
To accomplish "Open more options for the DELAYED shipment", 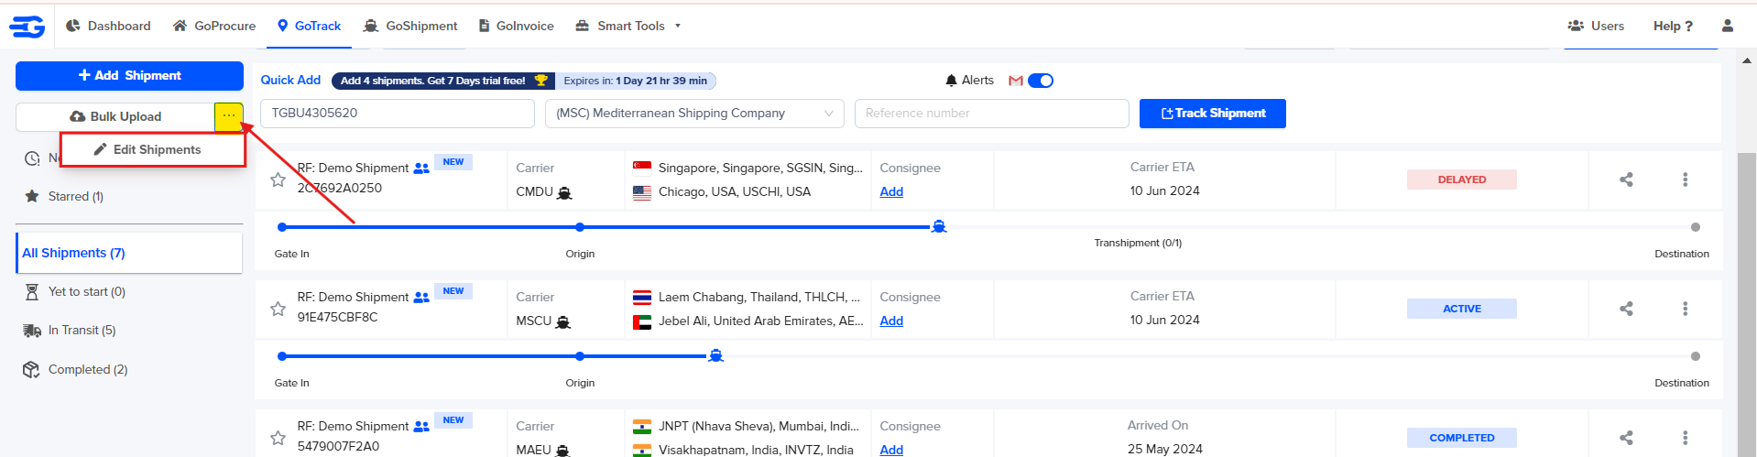I will (x=1685, y=180).
